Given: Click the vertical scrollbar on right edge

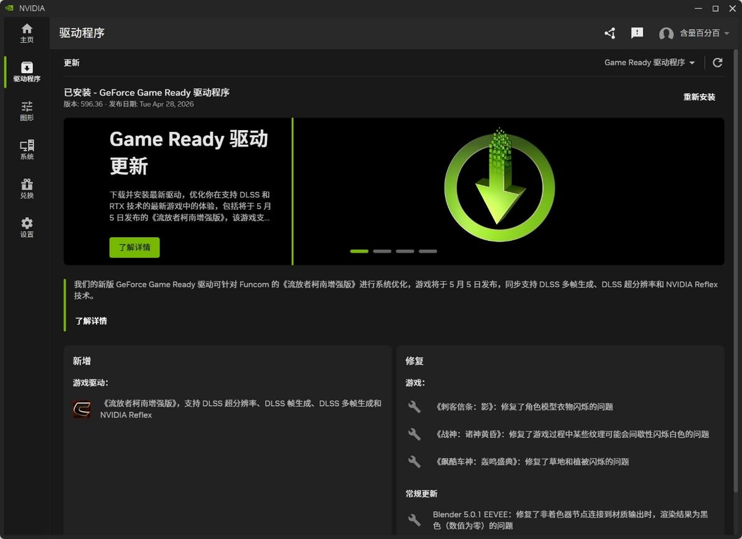Looking at the screenshot, I should click(x=736, y=269).
